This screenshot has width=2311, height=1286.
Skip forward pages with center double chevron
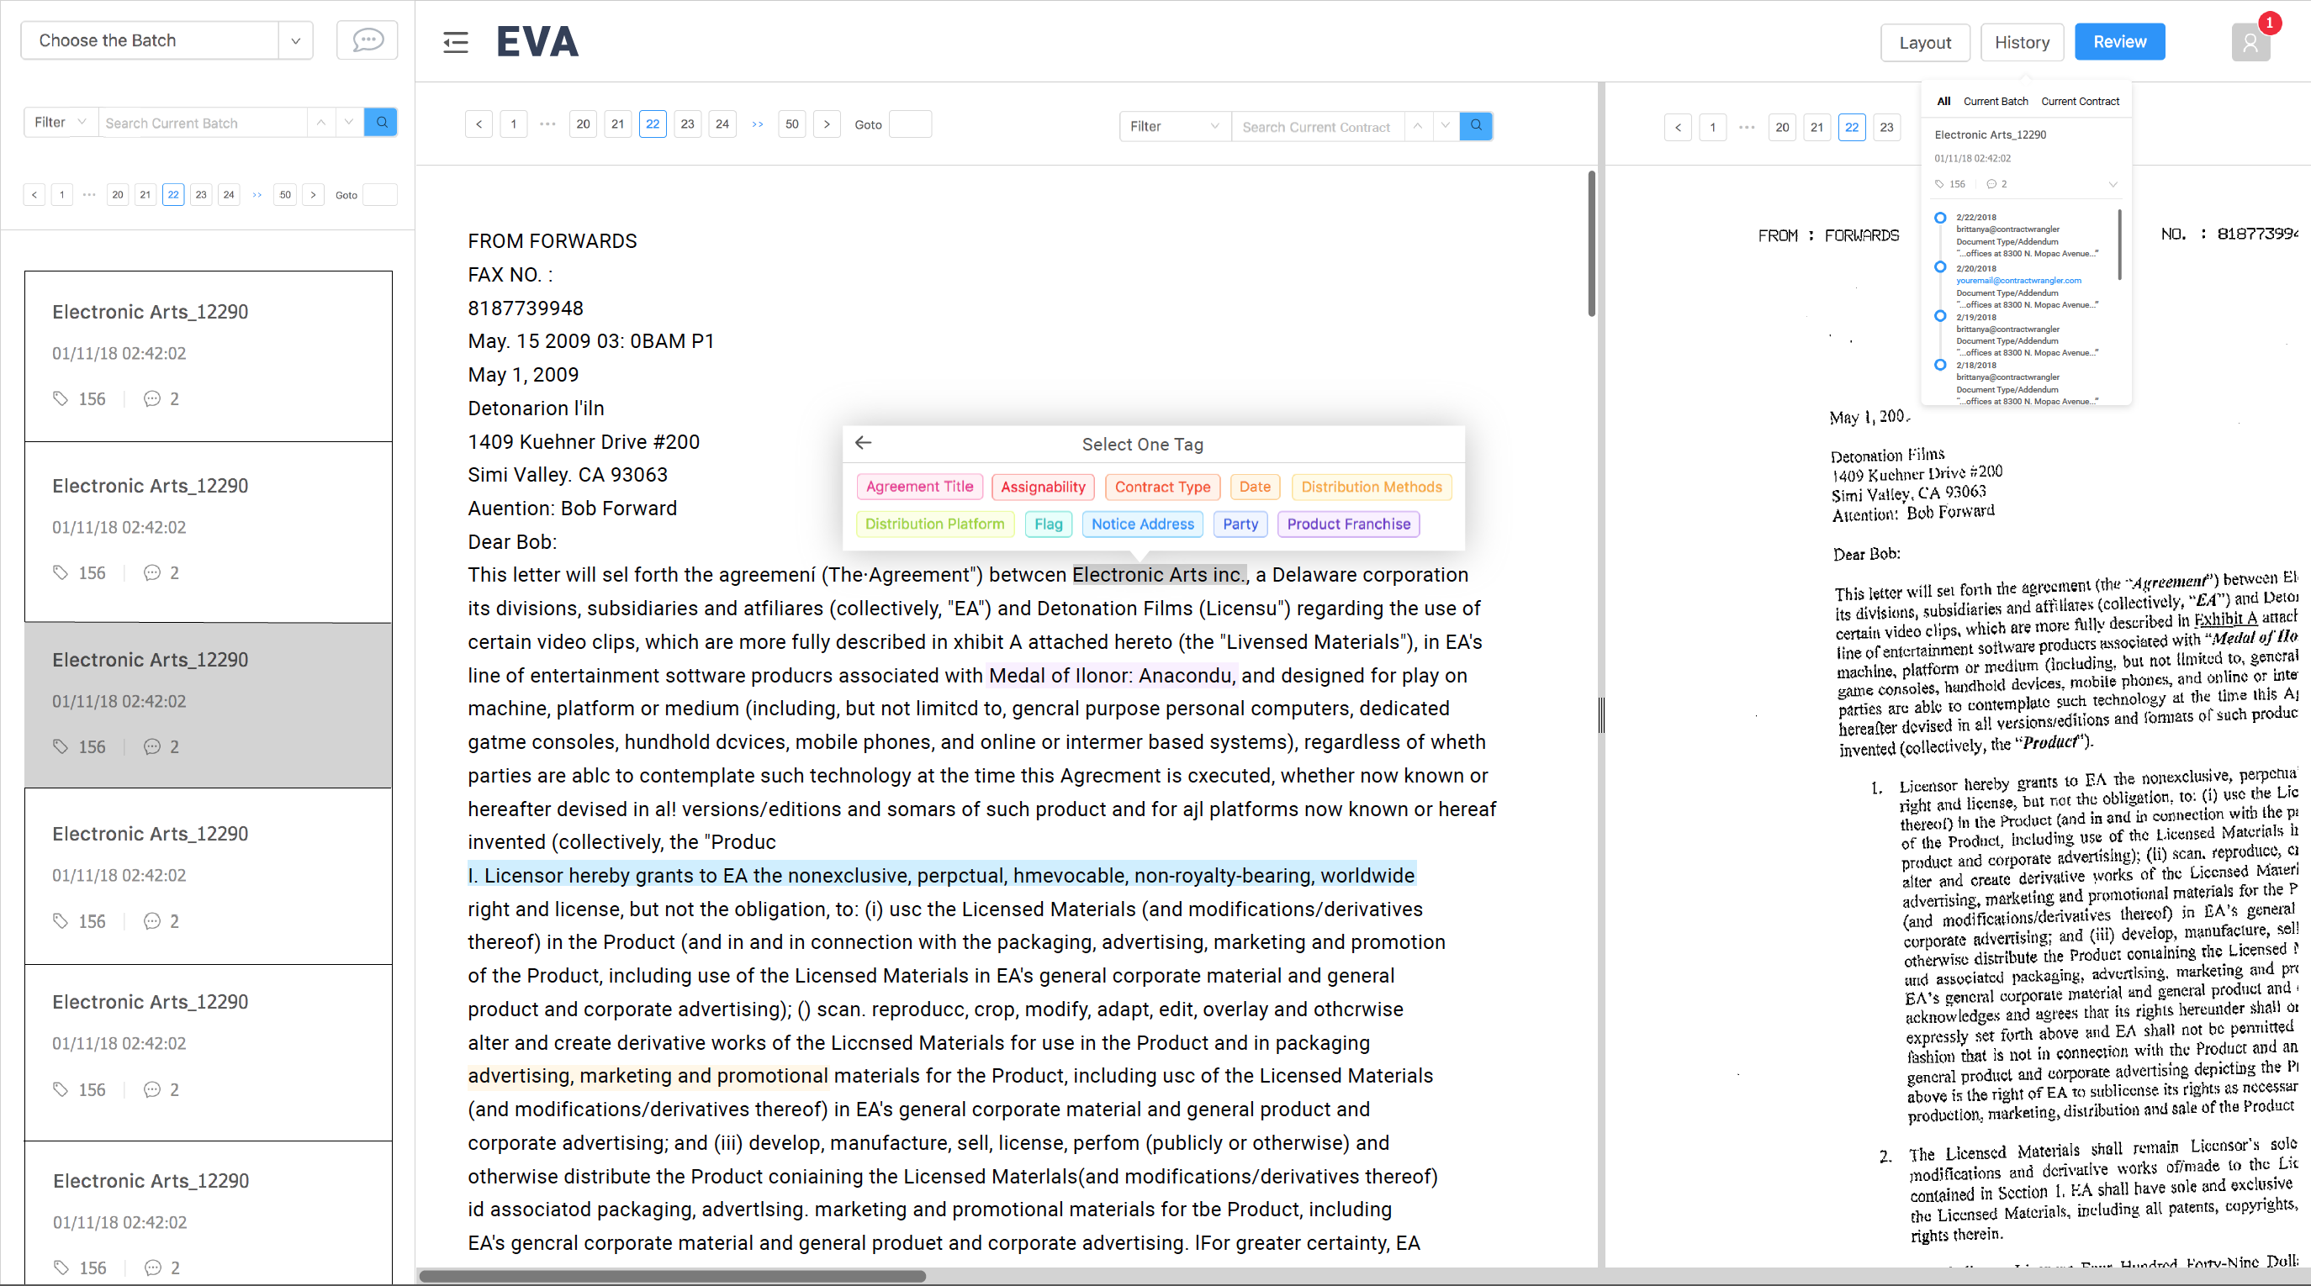(757, 124)
